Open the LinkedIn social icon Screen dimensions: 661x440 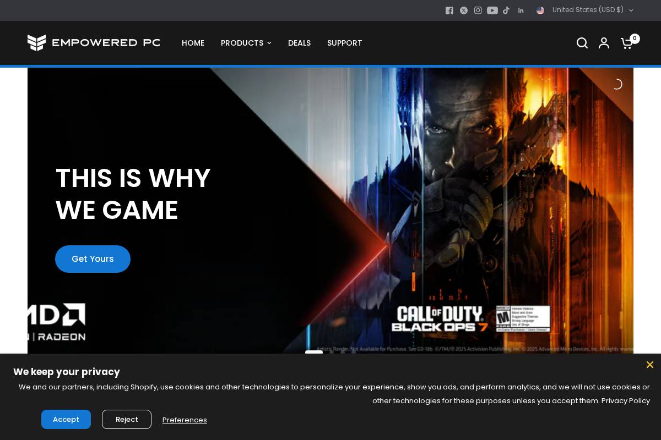(x=521, y=10)
